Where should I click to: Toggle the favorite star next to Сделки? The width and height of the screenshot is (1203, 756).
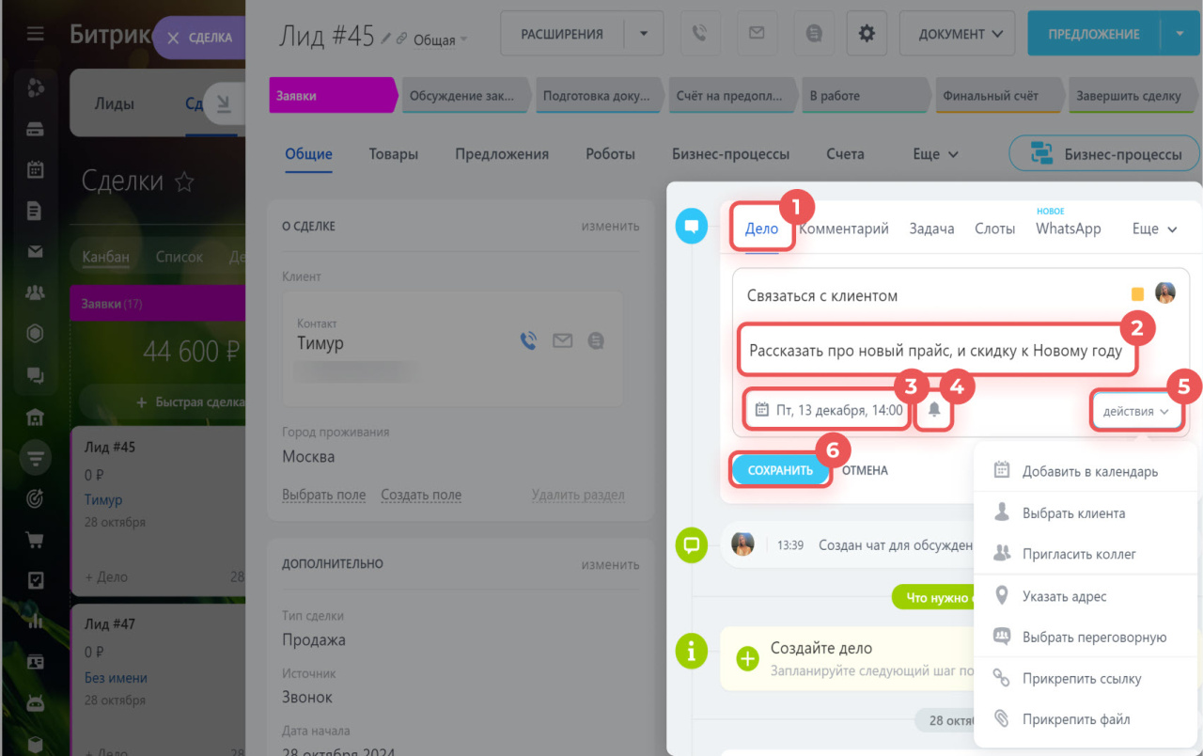184,181
